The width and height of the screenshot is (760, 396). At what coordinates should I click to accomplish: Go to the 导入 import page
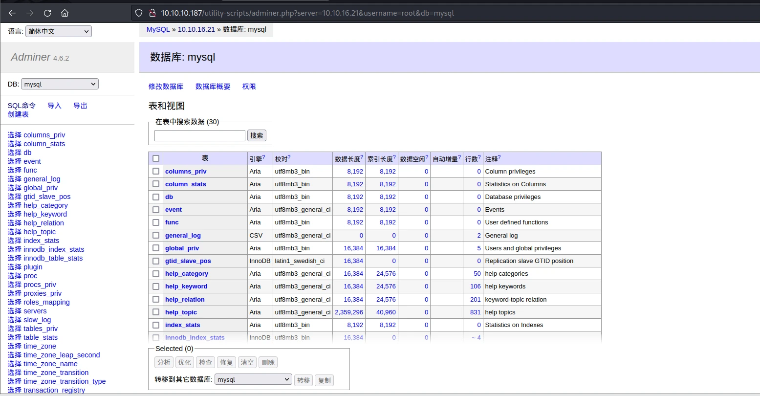click(x=54, y=106)
